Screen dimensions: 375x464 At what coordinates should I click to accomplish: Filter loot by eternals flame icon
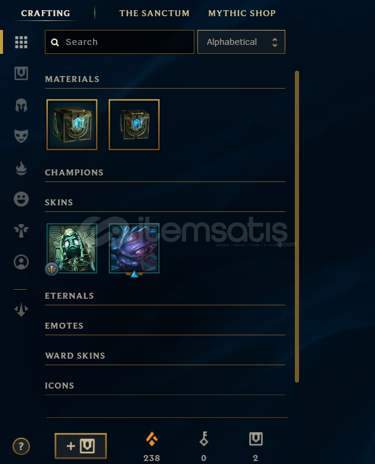tap(22, 168)
